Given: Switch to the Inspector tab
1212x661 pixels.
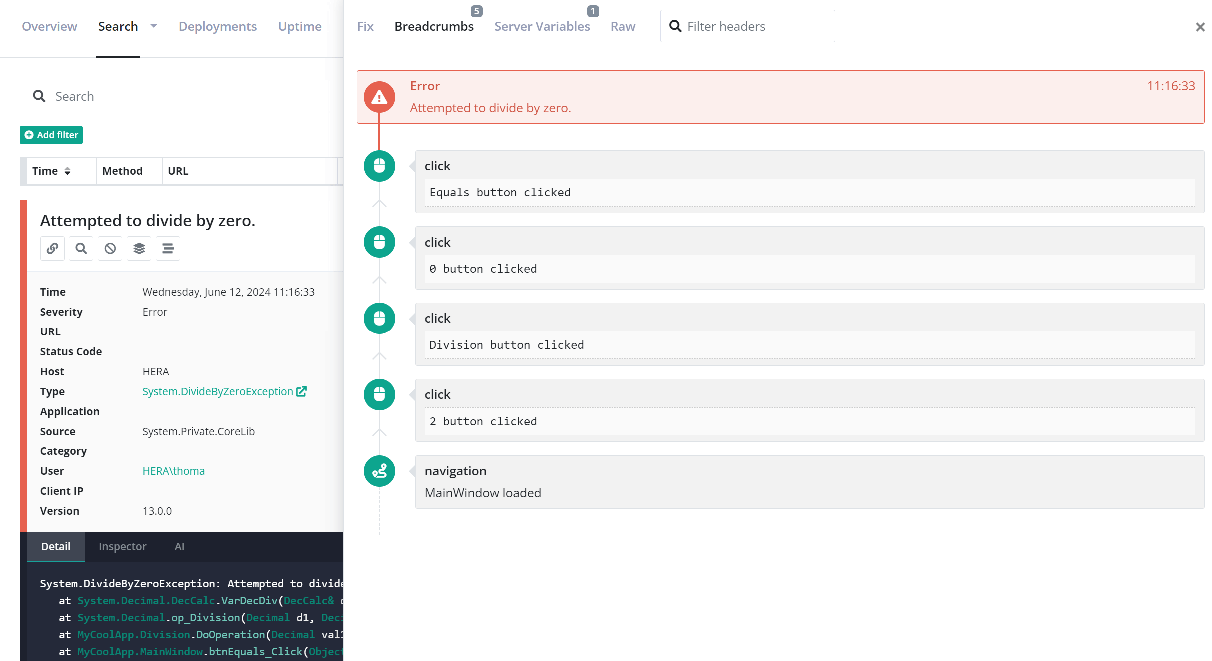Looking at the screenshot, I should click(x=122, y=546).
